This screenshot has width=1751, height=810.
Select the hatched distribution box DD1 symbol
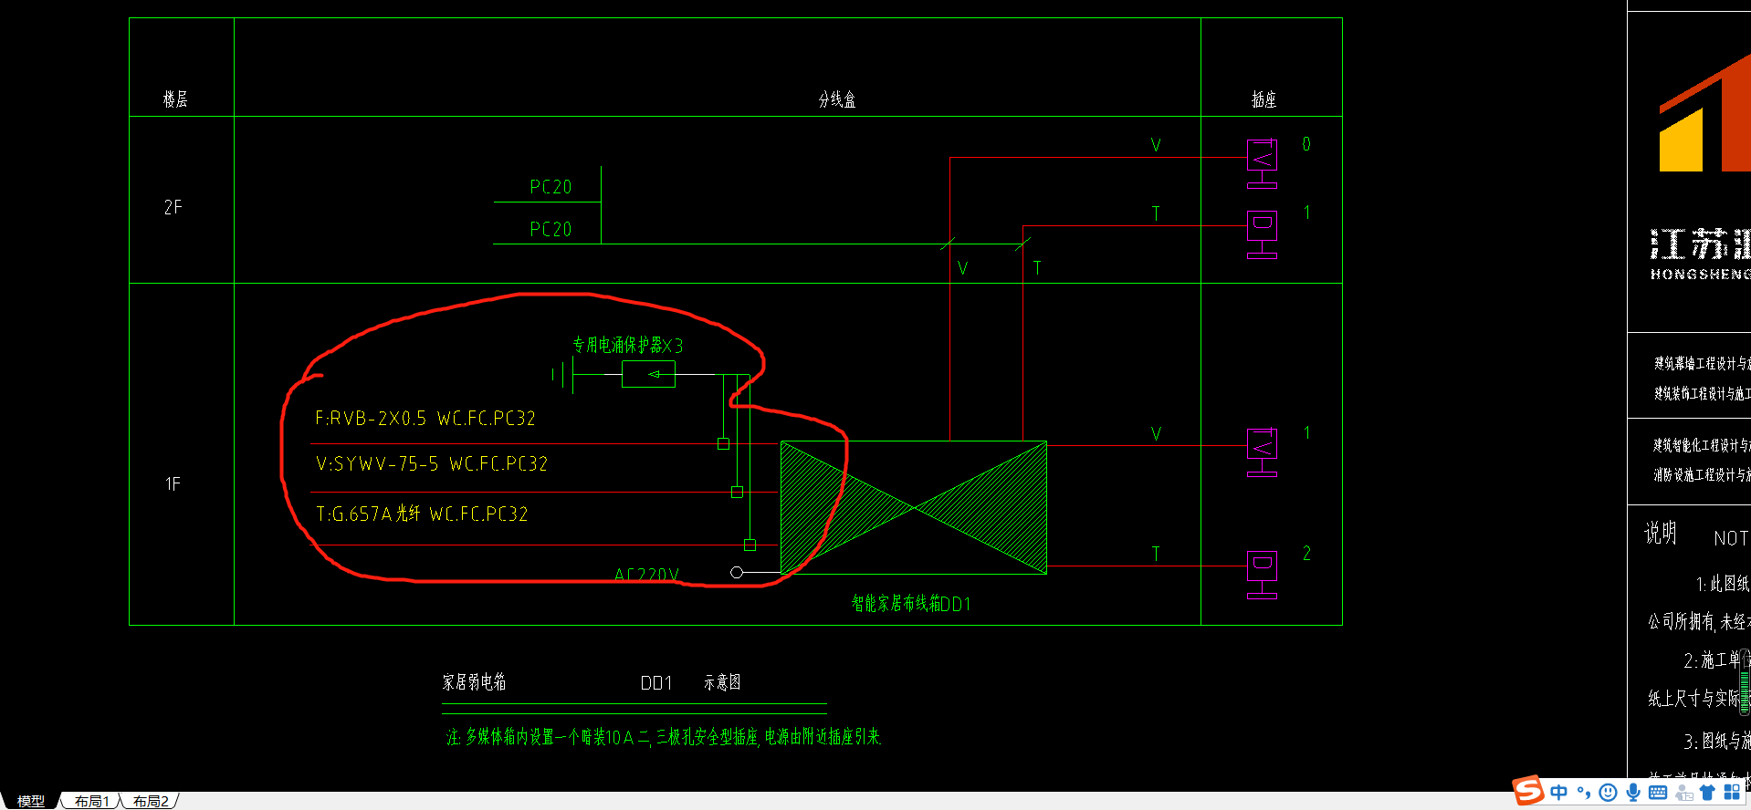913,508
